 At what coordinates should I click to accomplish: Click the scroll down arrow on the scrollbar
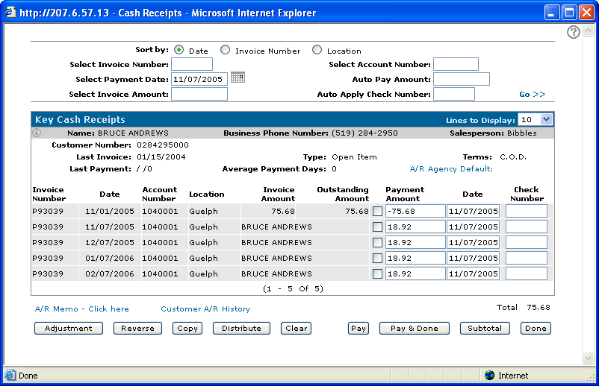pyautogui.click(x=588, y=358)
